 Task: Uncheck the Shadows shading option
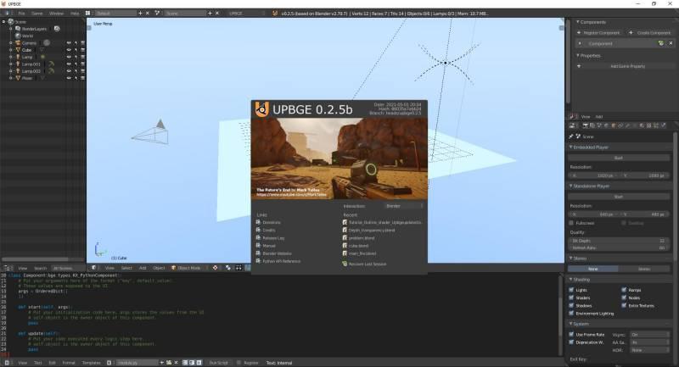[x=571, y=306]
